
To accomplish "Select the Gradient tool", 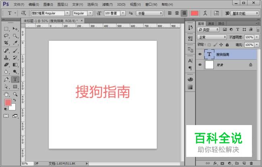I will pos(15,65).
